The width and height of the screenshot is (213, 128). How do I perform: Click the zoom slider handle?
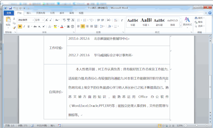coord(197,126)
